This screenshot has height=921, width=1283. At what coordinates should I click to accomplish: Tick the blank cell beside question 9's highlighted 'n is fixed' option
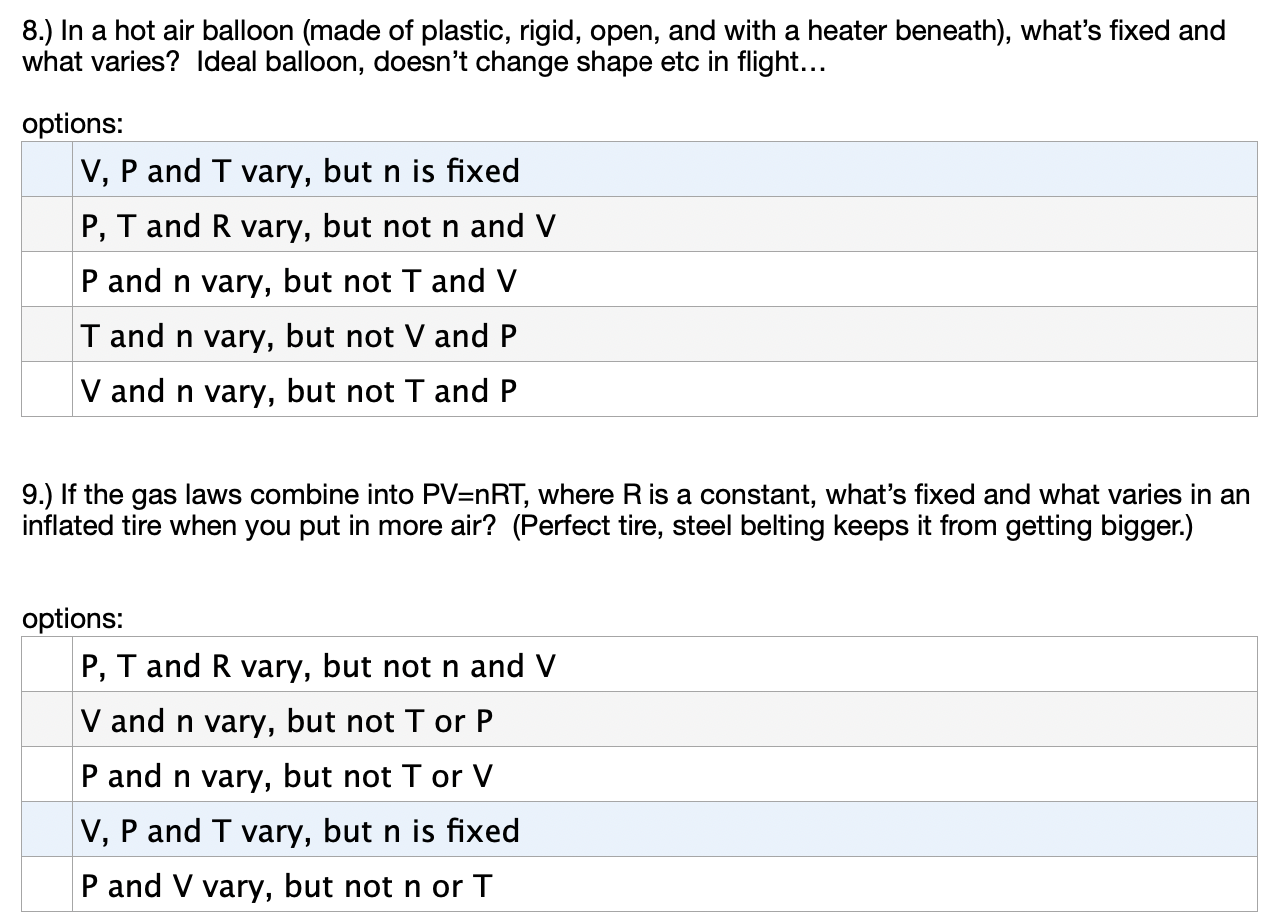[47, 829]
